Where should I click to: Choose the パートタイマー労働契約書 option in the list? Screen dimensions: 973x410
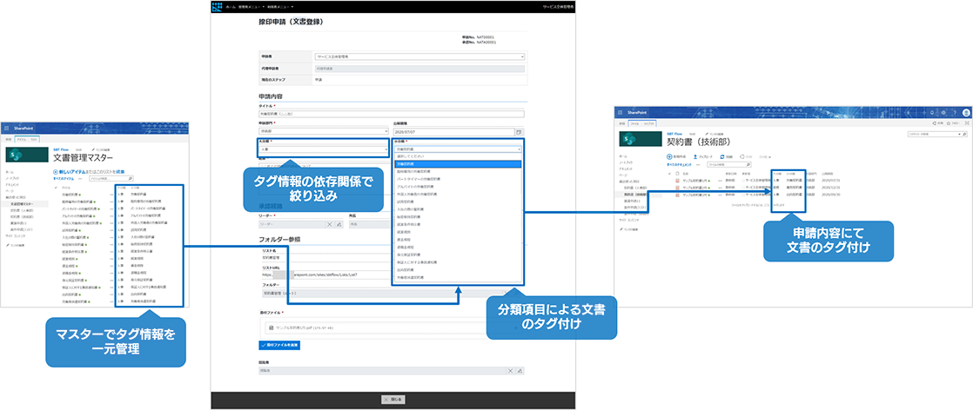click(x=458, y=178)
